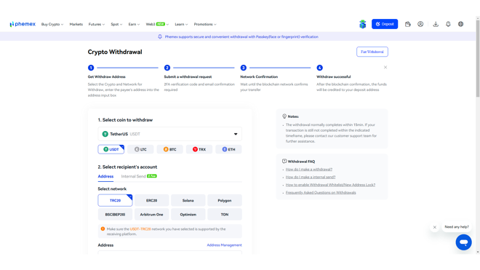Image resolution: width=480 pixels, height=270 pixels.
Task: Choose the Solana network
Action: point(188,200)
